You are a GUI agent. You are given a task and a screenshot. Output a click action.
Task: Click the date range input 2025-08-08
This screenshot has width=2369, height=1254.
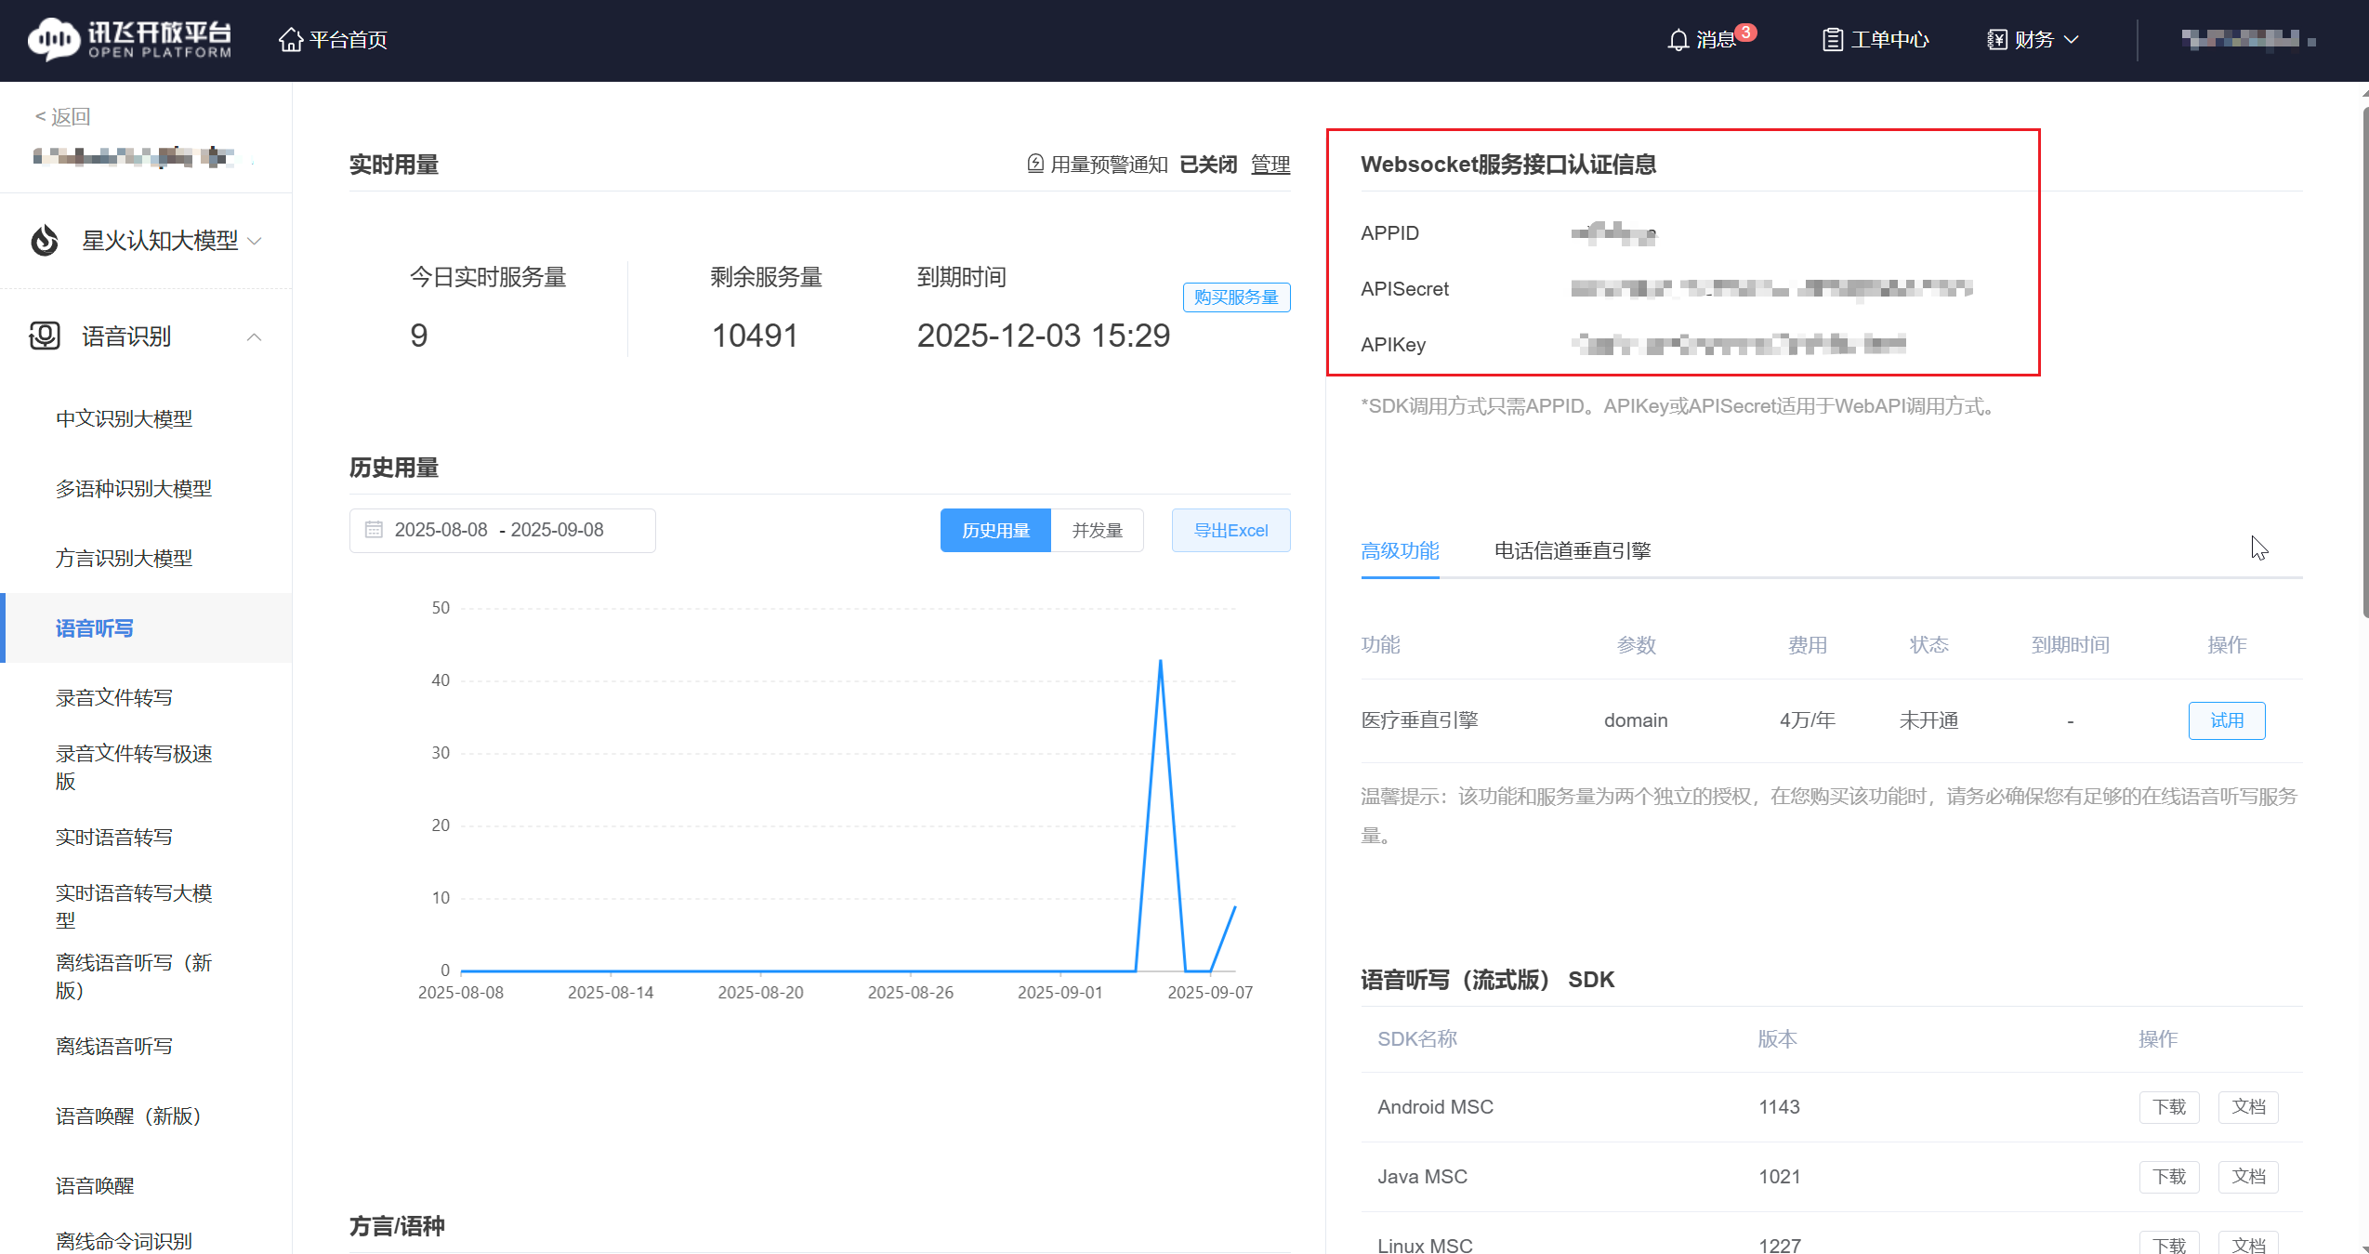click(441, 530)
